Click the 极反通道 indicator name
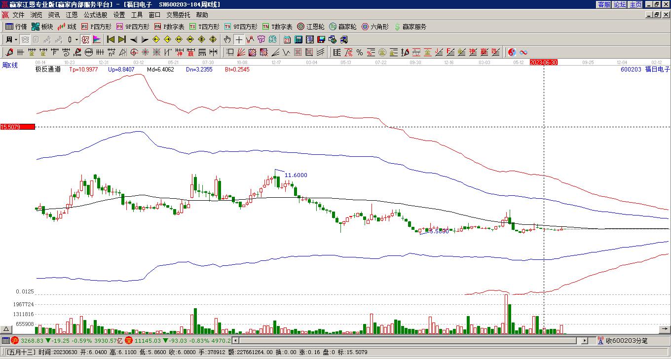 click(x=48, y=70)
